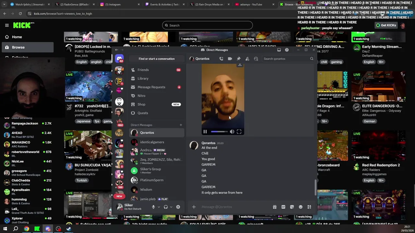Open identicalgamers direct message
Image resolution: width=415 pixels, height=233 pixels.
[x=157, y=142]
